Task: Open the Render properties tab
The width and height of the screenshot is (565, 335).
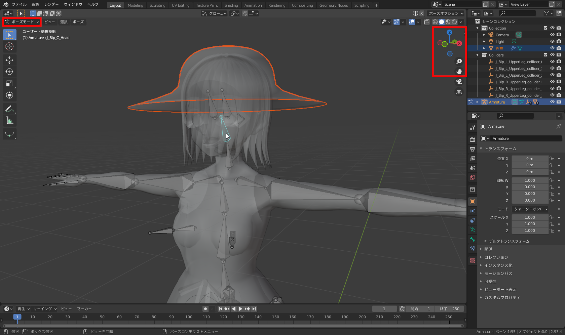Action: pos(473,139)
